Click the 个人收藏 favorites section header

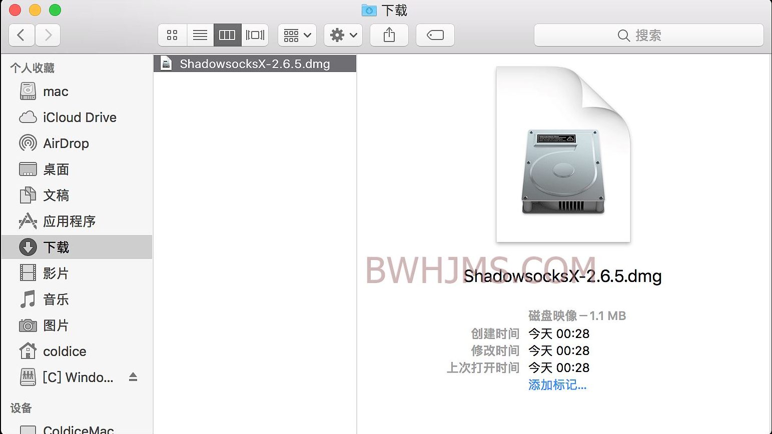[33, 68]
